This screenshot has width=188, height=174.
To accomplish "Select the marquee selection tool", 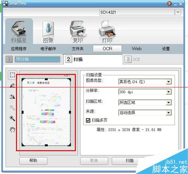I will pyautogui.click(x=12, y=75).
